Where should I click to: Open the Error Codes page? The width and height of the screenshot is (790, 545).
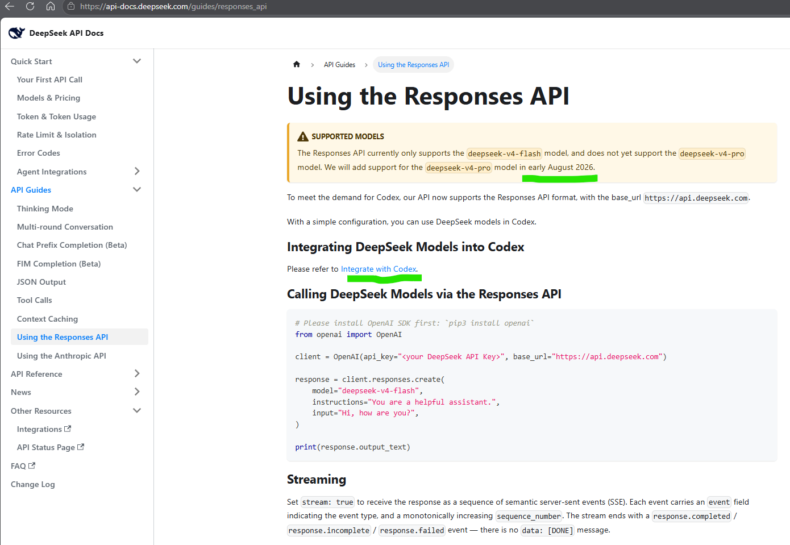coord(38,153)
